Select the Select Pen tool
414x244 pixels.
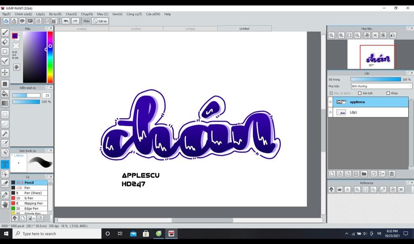[5, 143]
